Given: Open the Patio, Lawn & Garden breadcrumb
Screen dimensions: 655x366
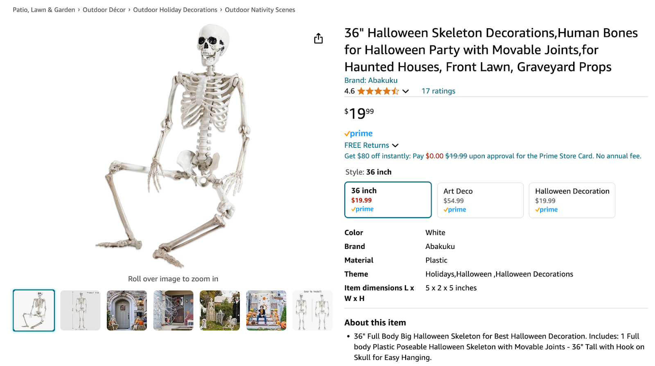Looking at the screenshot, I should [x=44, y=9].
